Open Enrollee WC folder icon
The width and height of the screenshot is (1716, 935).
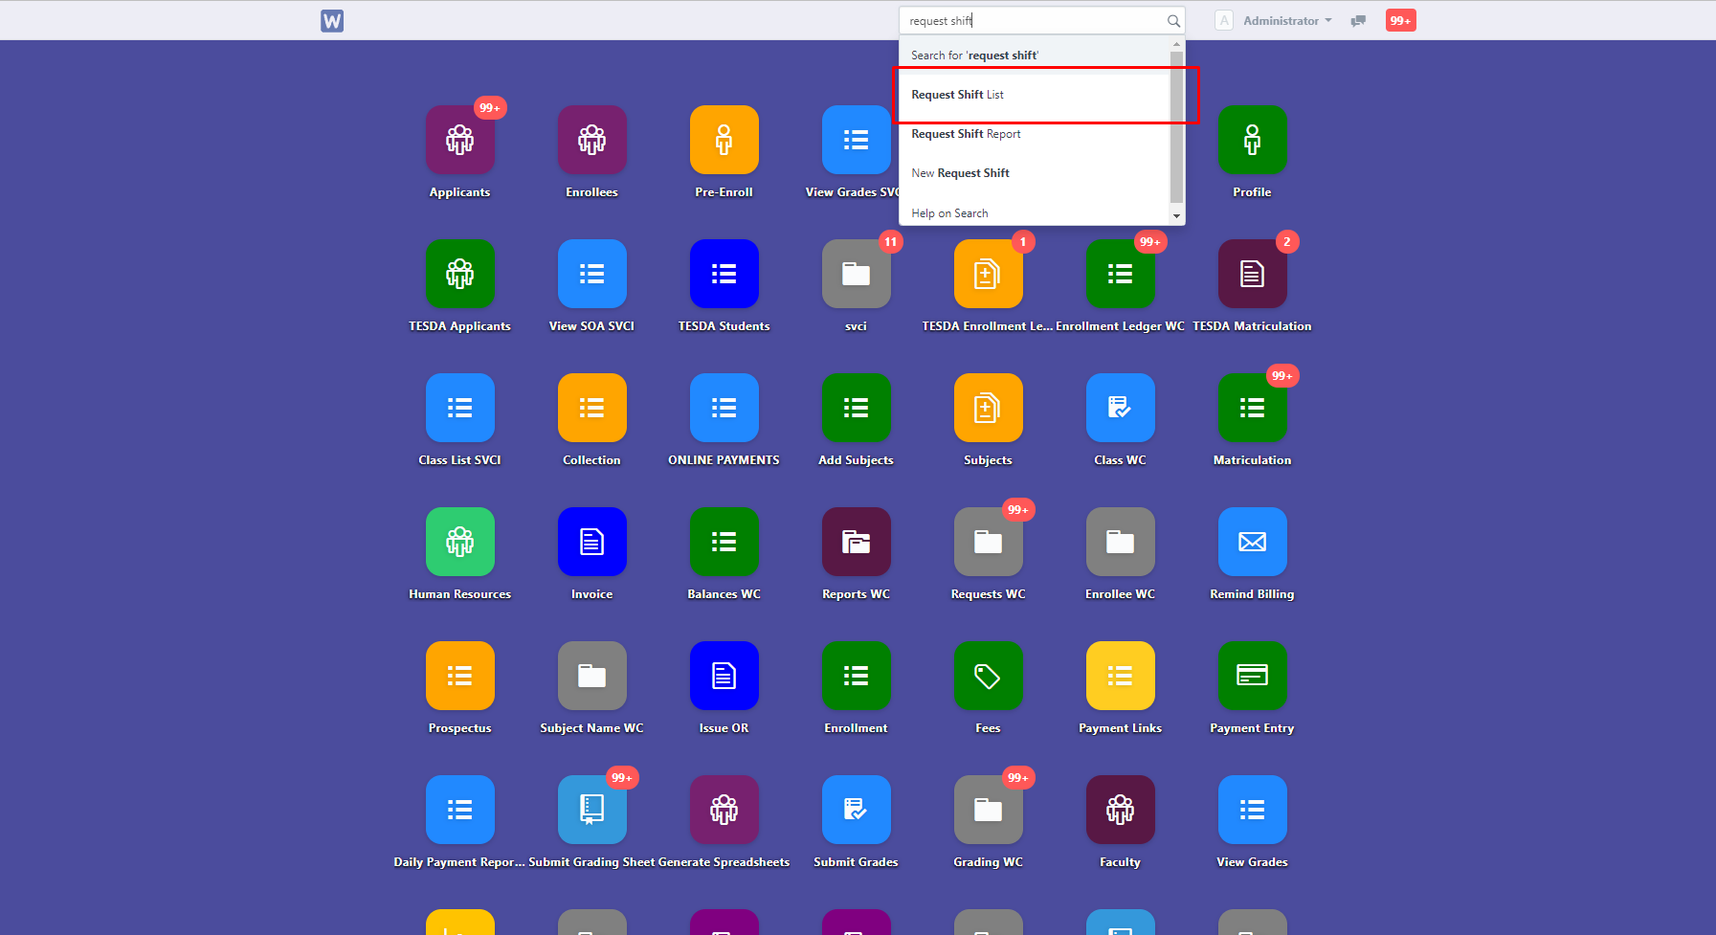click(x=1121, y=542)
